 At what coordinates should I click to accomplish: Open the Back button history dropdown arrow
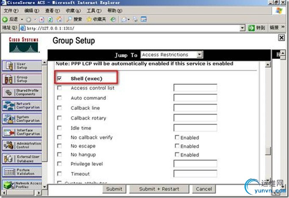pos(22,20)
